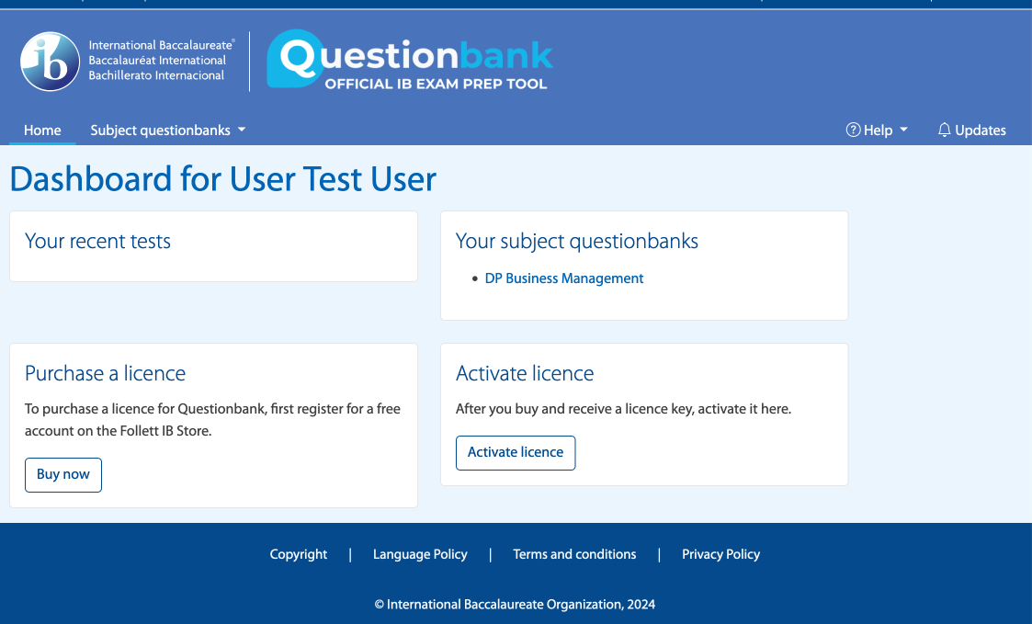The width and height of the screenshot is (1032, 624).
Task: Click the Updates bell icon
Action: [x=944, y=130]
